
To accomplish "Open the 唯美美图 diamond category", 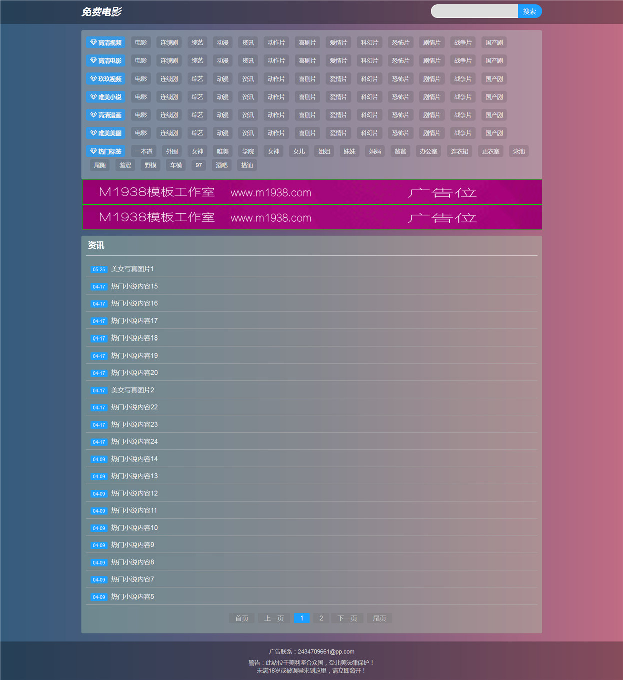I will pos(106,133).
